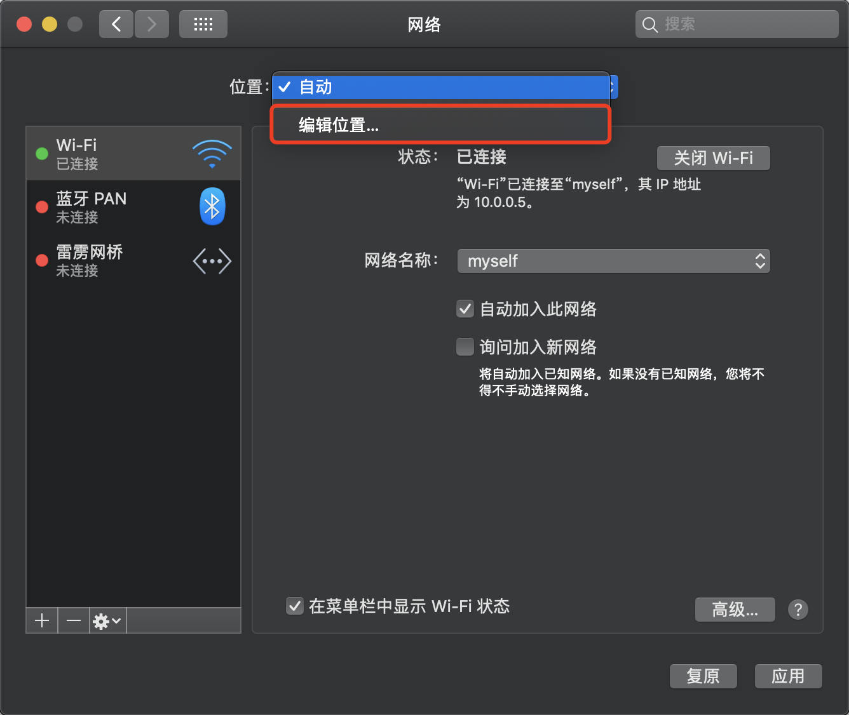This screenshot has height=715, width=849.
Task: Choose 编辑位置… from the menu
Action: click(x=440, y=124)
